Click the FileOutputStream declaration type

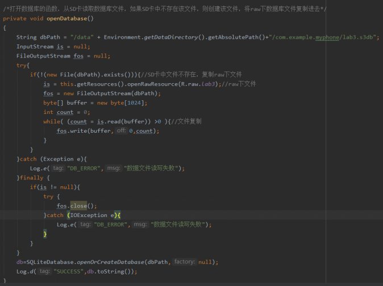point(43,56)
